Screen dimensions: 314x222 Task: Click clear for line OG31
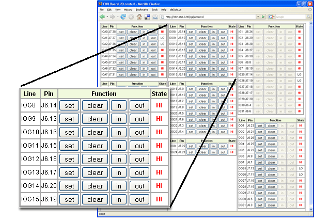271,205
